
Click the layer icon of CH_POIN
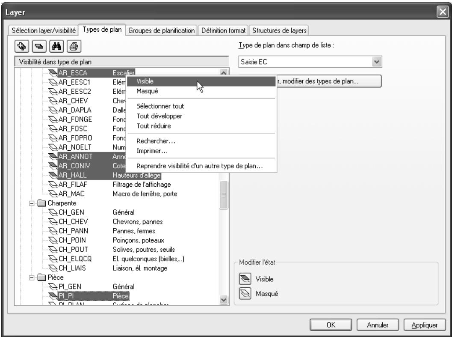[53, 240]
